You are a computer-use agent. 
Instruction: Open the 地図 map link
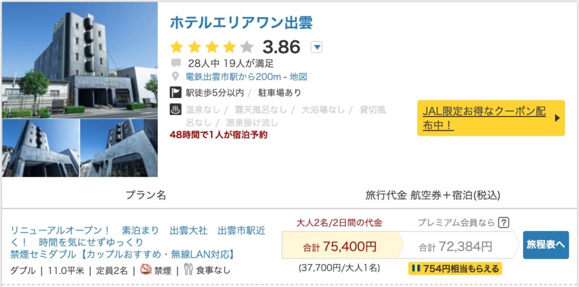coord(299,77)
